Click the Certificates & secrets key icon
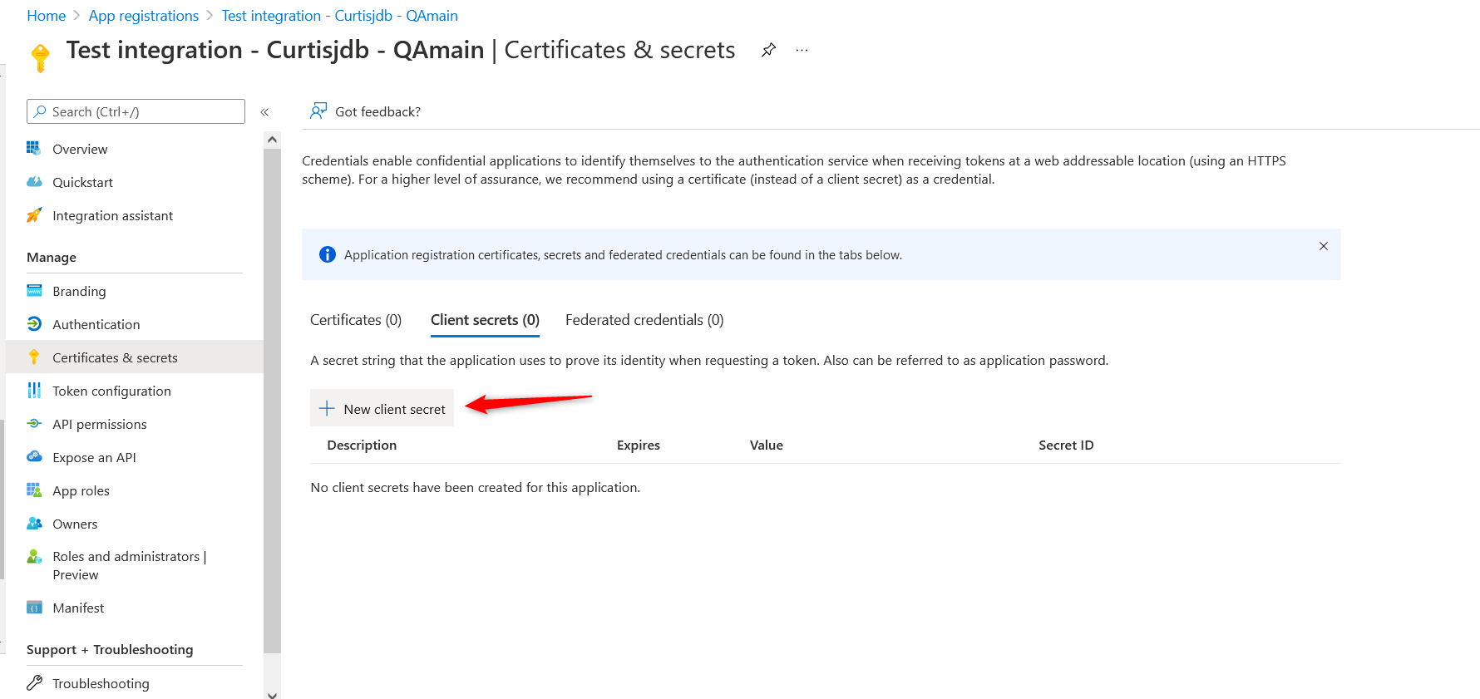This screenshot has height=699, width=1480. [x=34, y=357]
